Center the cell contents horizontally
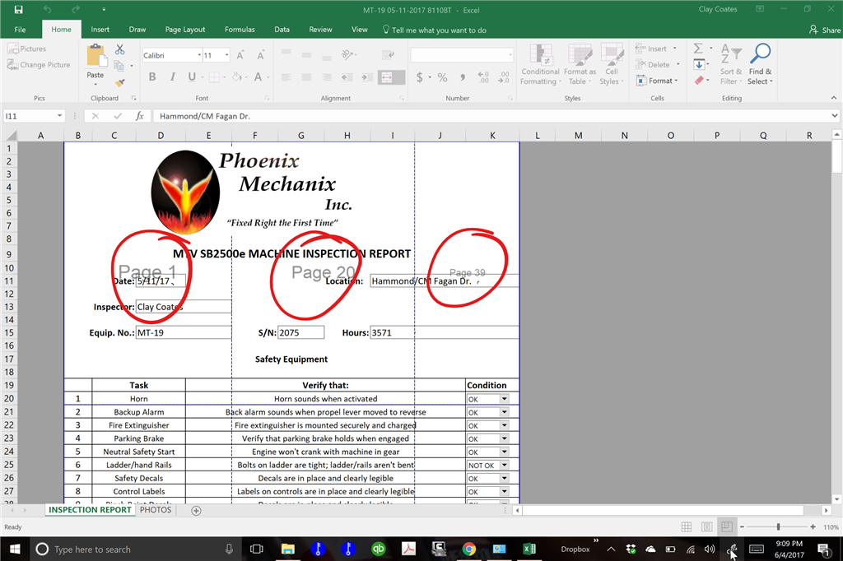The image size is (843, 561). (x=306, y=77)
